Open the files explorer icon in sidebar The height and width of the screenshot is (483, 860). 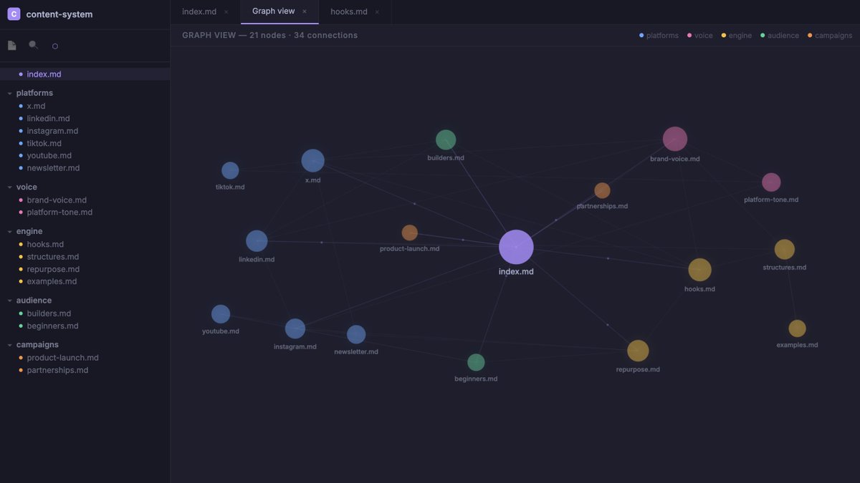coord(12,45)
